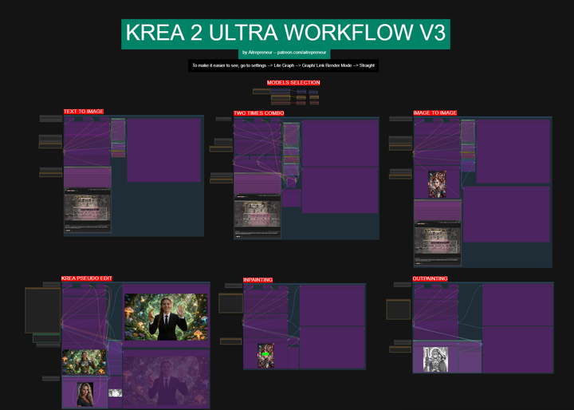Click the small black-and-white mask thumbnail
Image resolution: width=574 pixels, height=410 pixels.
(x=115, y=392)
